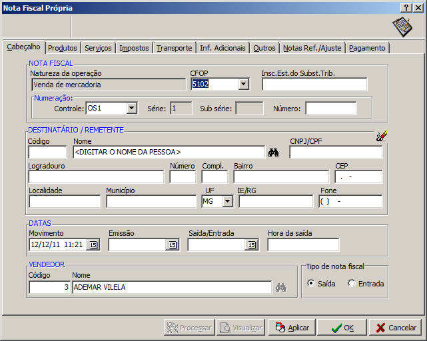
Task: Expand the UF state dropdown
Action: [227, 201]
